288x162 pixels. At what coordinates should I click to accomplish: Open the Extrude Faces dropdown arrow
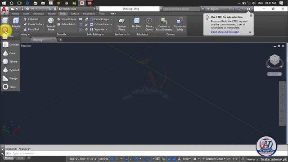(x=112, y=24)
